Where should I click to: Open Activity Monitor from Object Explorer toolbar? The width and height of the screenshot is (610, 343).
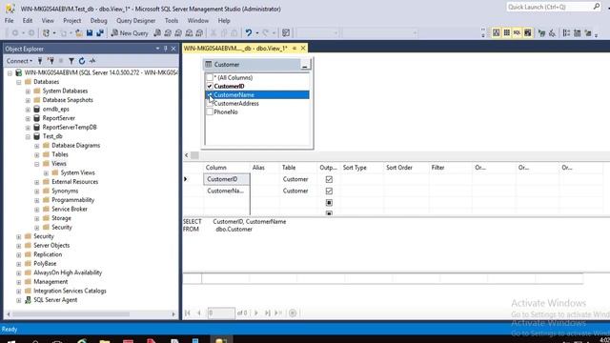92,61
